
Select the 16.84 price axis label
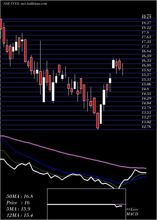pos(147,51)
